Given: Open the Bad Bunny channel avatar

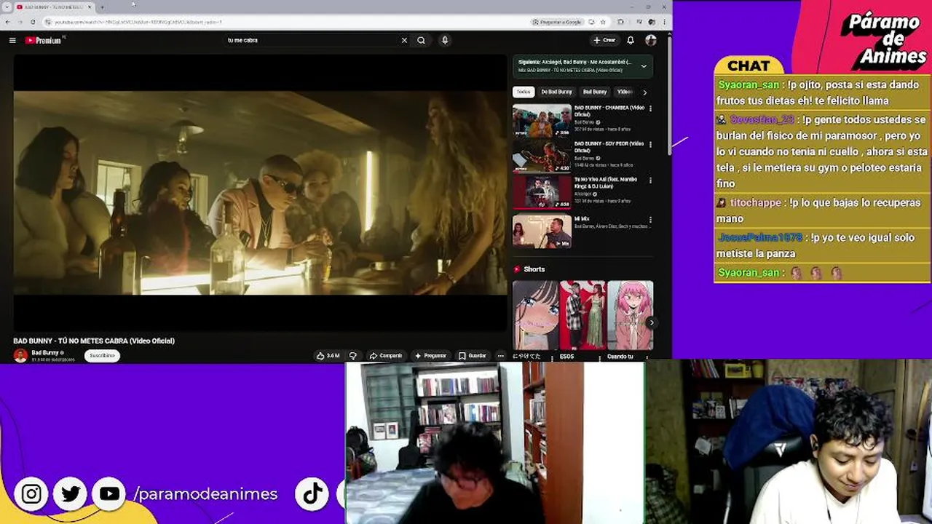Looking at the screenshot, I should pyautogui.click(x=20, y=355).
